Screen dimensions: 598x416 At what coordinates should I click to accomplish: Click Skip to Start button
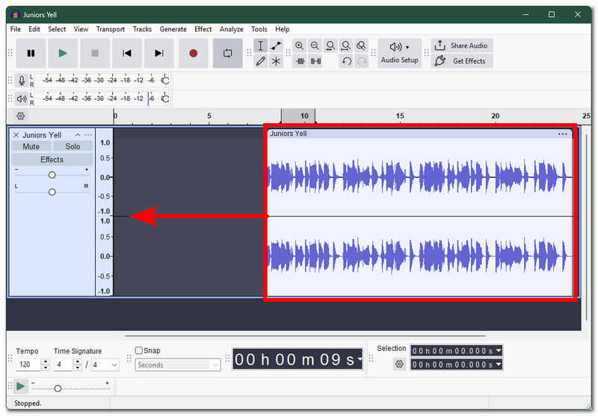pos(127,53)
